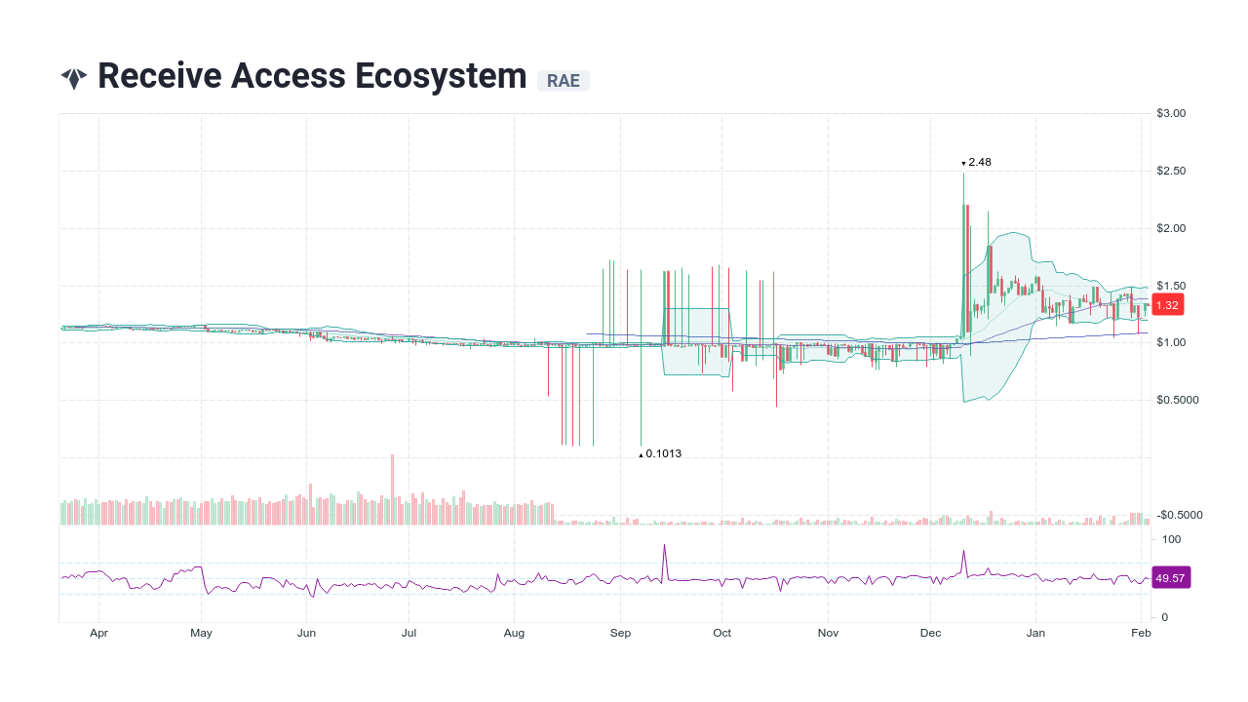Select the RAE ticker badge
The height and width of the screenshot is (702, 1248).
pos(564,81)
